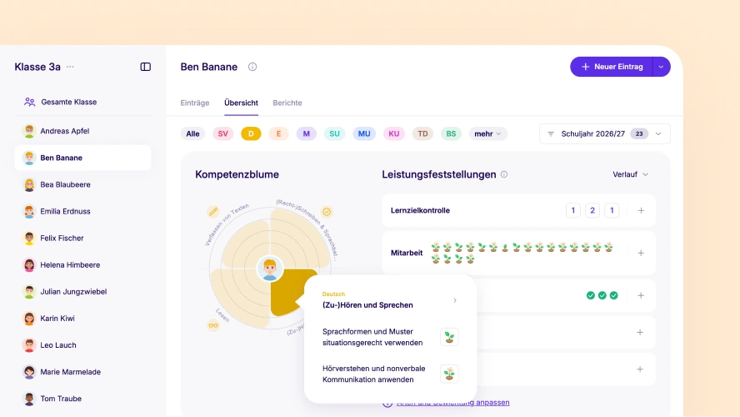The image size is (740, 417).
Task: Toggle the MU subject filter chip
Action: [x=364, y=133]
